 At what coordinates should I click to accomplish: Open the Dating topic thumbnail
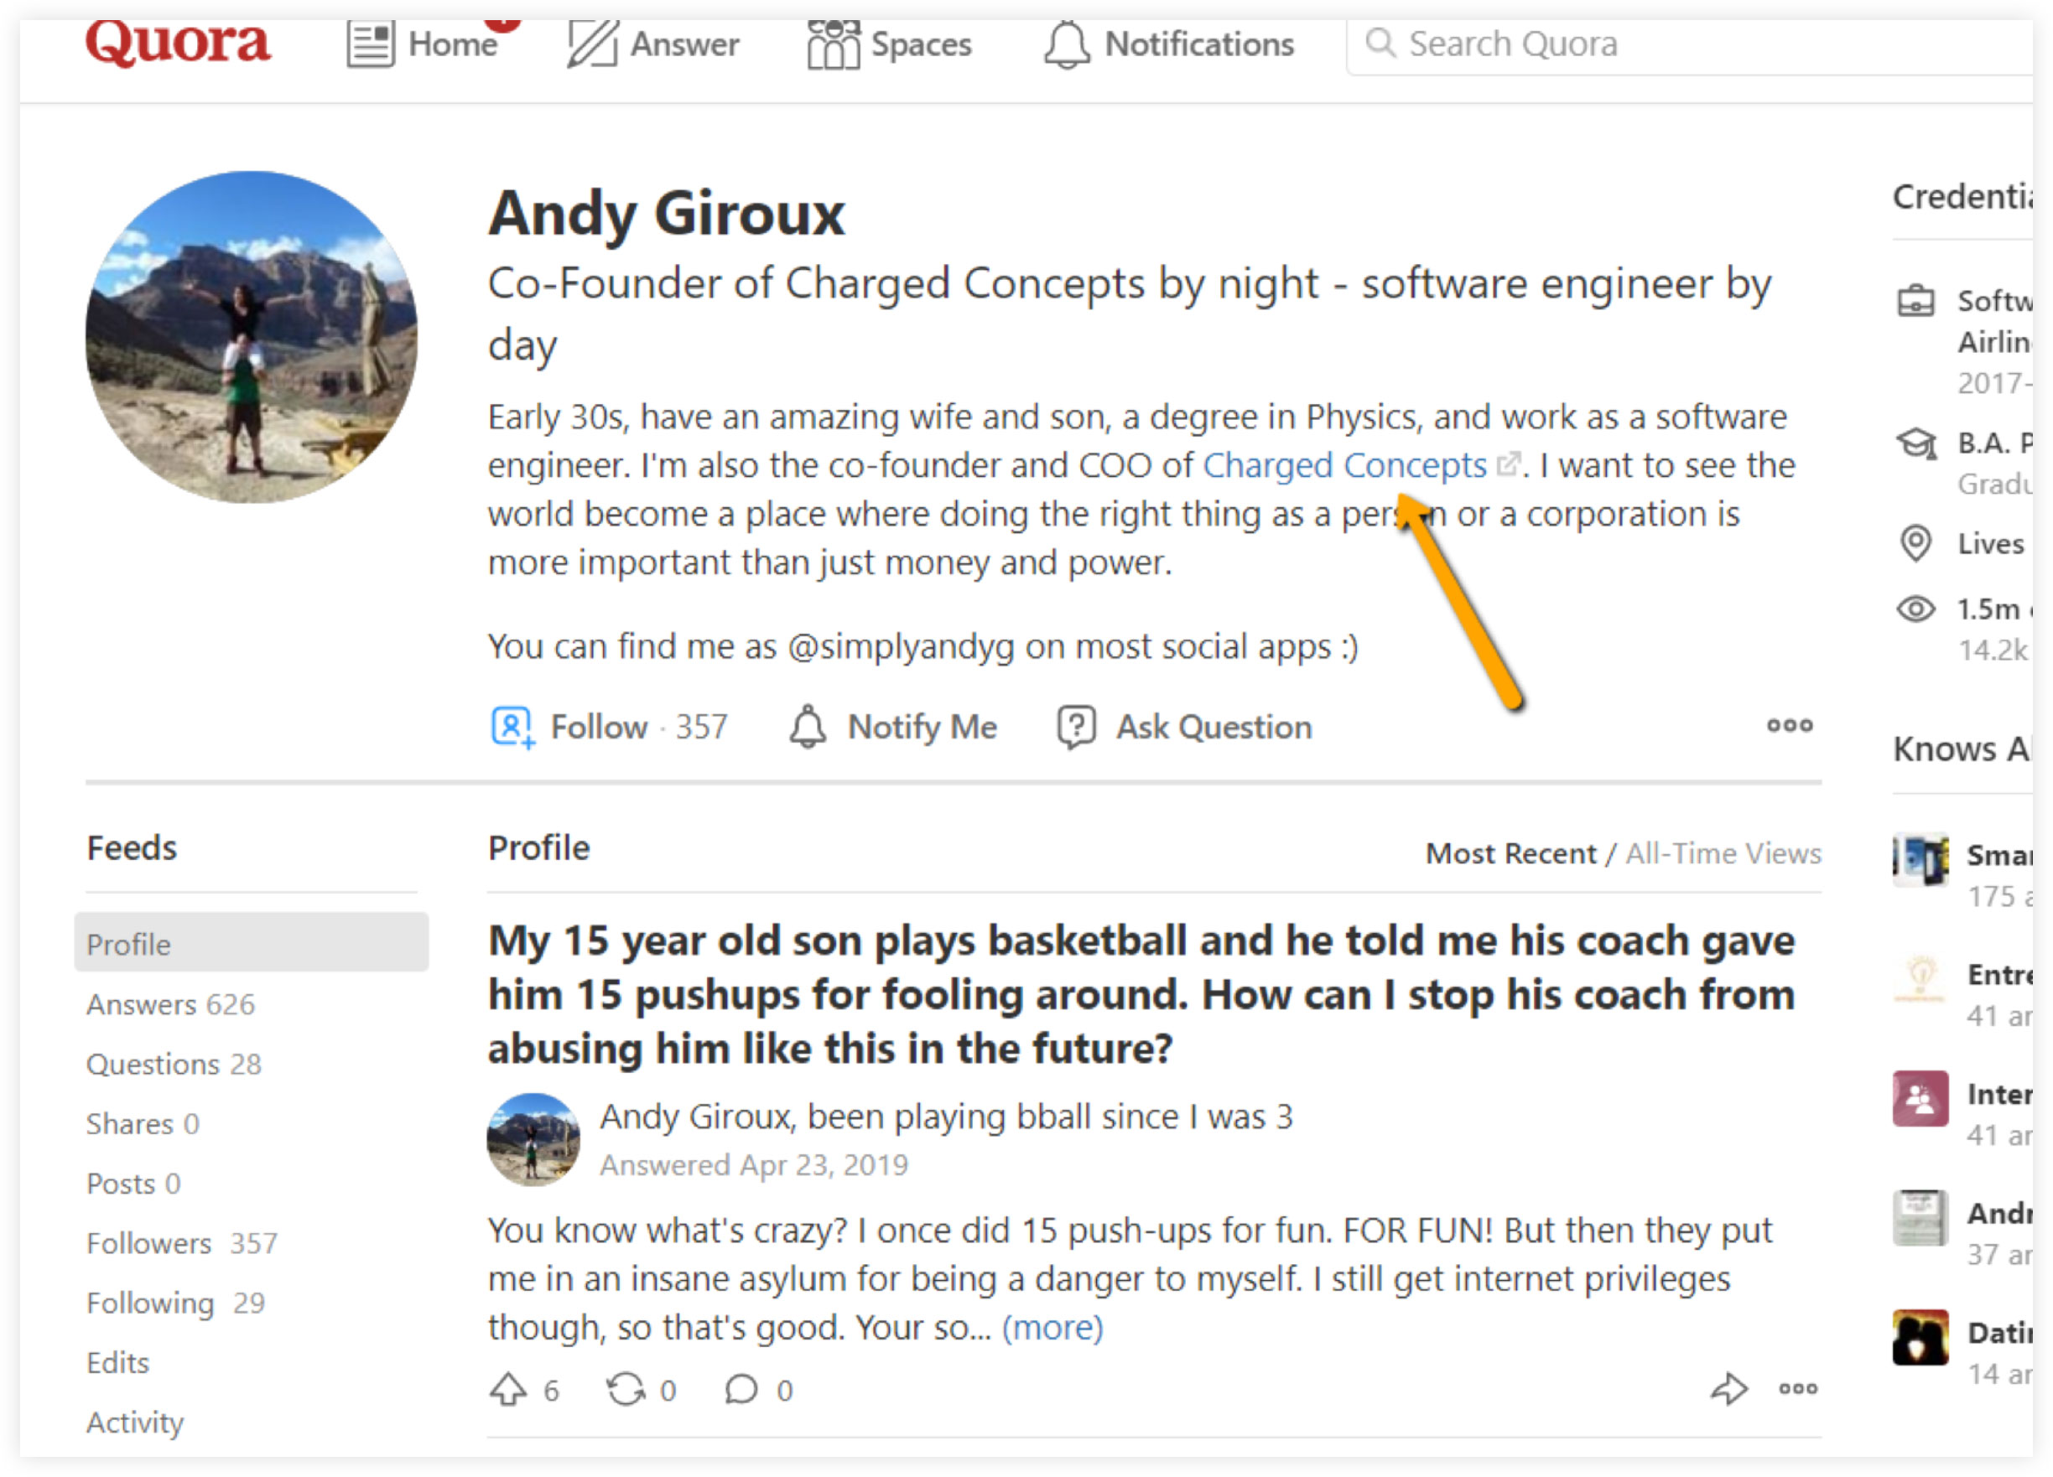click(1920, 1337)
